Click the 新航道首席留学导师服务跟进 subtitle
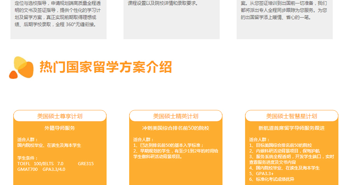This screenshot has width=340, height=185. coord(291,128)
